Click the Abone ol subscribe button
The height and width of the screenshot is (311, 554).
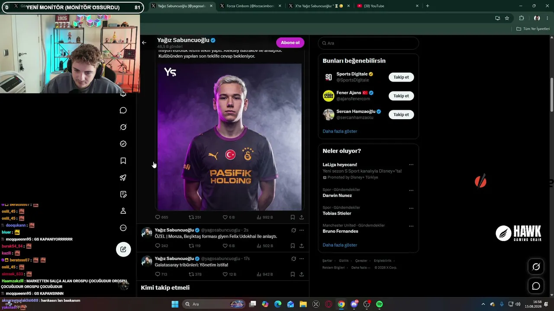pos(290,43)
